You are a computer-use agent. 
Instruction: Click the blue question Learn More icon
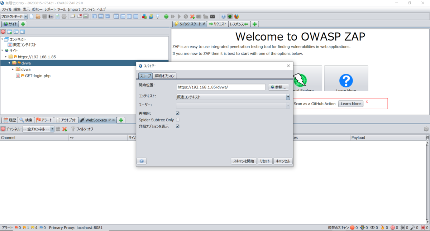pyautogui.click(x=346, y=81)
